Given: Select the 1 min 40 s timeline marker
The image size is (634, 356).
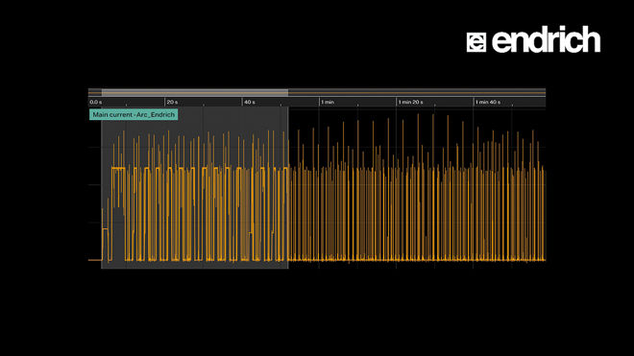Looking at the screenshot, I should (488, 103).
